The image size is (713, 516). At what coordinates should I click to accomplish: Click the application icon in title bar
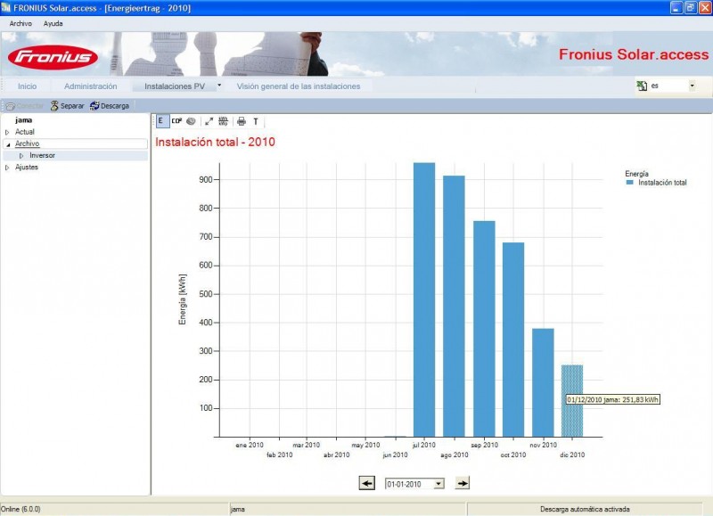click(6, 8)
